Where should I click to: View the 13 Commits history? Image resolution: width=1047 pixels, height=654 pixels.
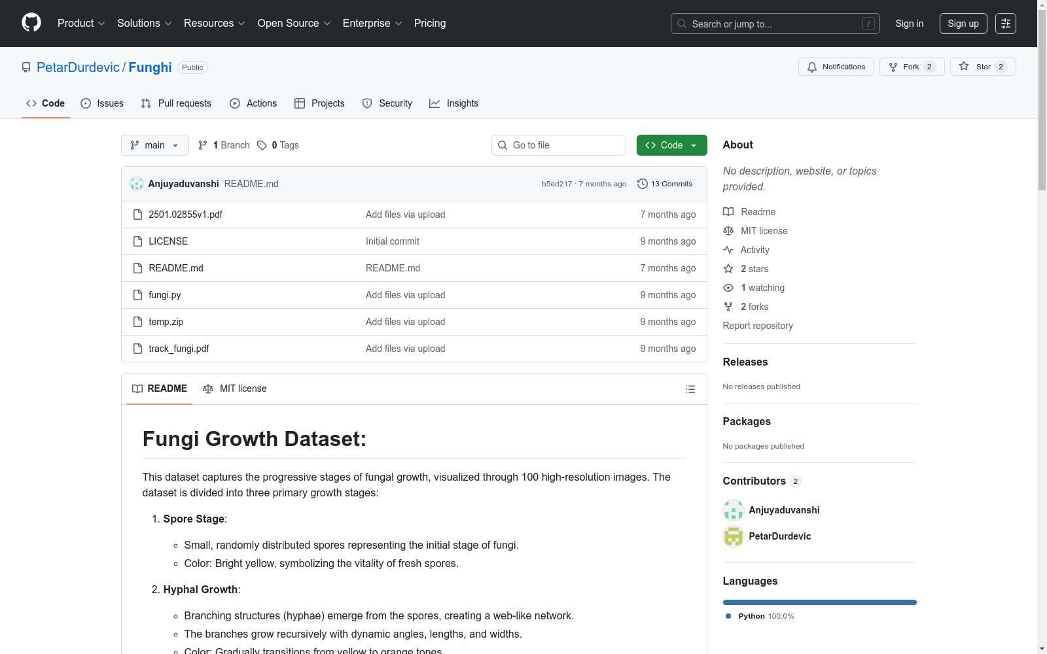665,184
